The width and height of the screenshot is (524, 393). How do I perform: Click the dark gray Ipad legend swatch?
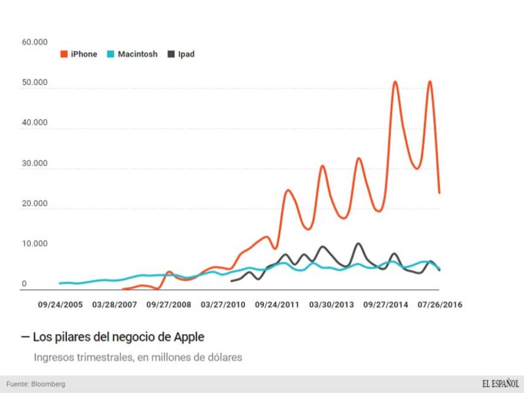[170, 54]
